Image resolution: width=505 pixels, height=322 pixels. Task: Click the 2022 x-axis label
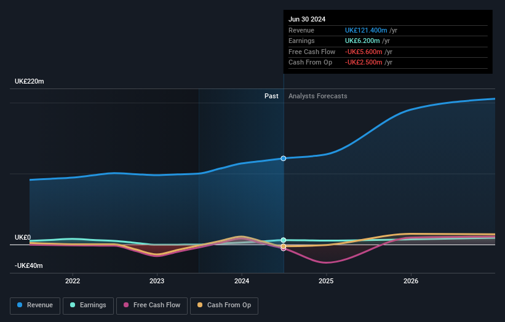pyautogui.click(x=73, y=281)
